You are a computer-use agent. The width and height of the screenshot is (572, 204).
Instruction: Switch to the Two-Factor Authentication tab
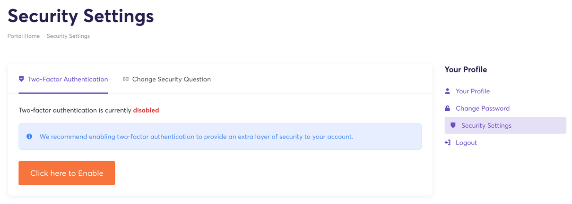click(x=68, y=79)
